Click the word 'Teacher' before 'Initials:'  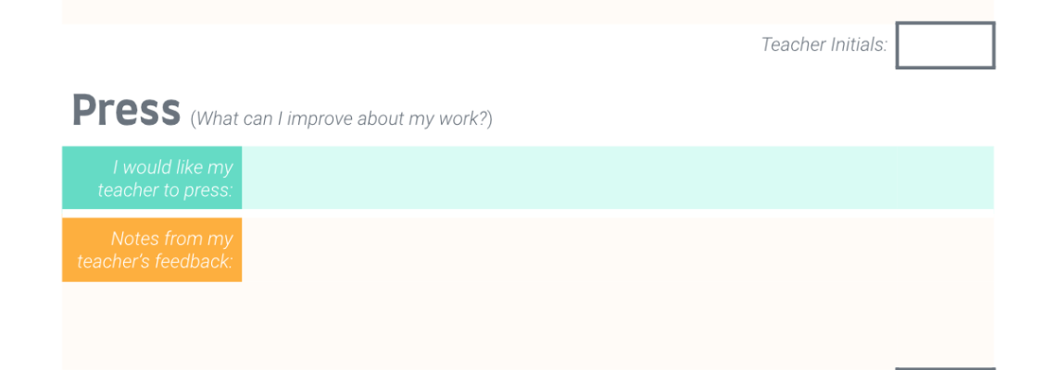792,45
